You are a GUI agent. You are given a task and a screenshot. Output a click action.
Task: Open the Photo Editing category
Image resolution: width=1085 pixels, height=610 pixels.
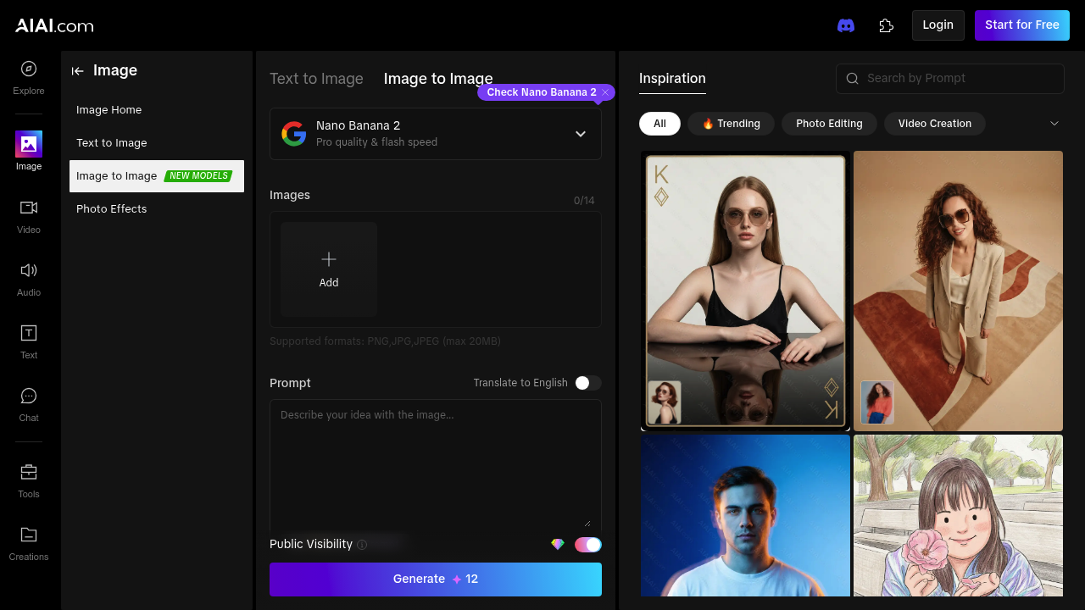click(x=829, y=124)
